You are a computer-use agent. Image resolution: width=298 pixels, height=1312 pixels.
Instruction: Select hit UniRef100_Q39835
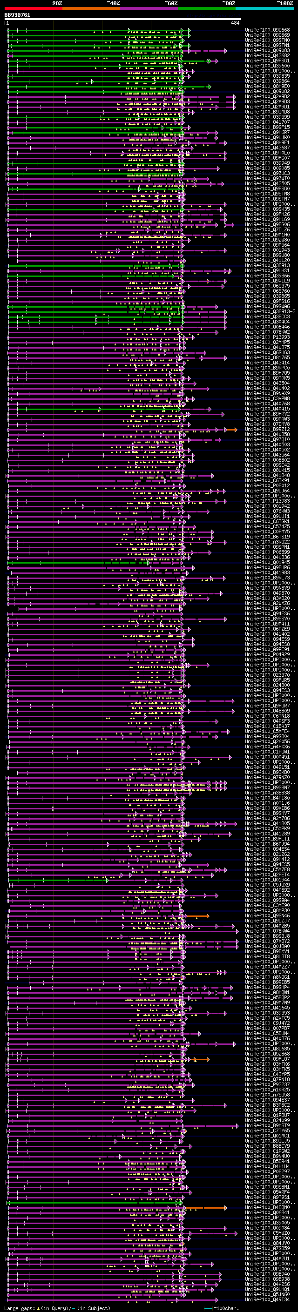(267, 76)
